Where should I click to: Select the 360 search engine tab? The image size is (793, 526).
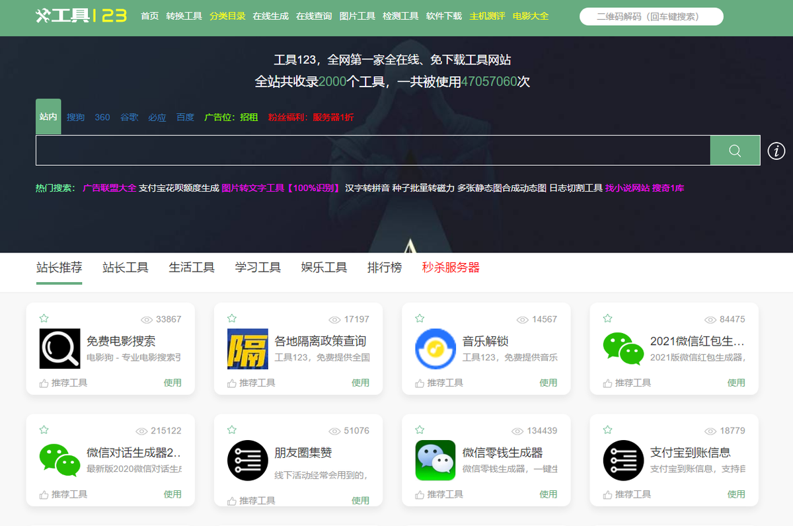point(102,118)
